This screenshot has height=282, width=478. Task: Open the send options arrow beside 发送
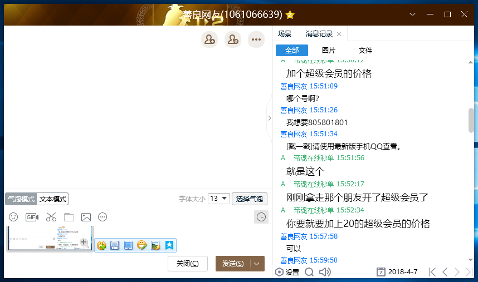[257, 264]
